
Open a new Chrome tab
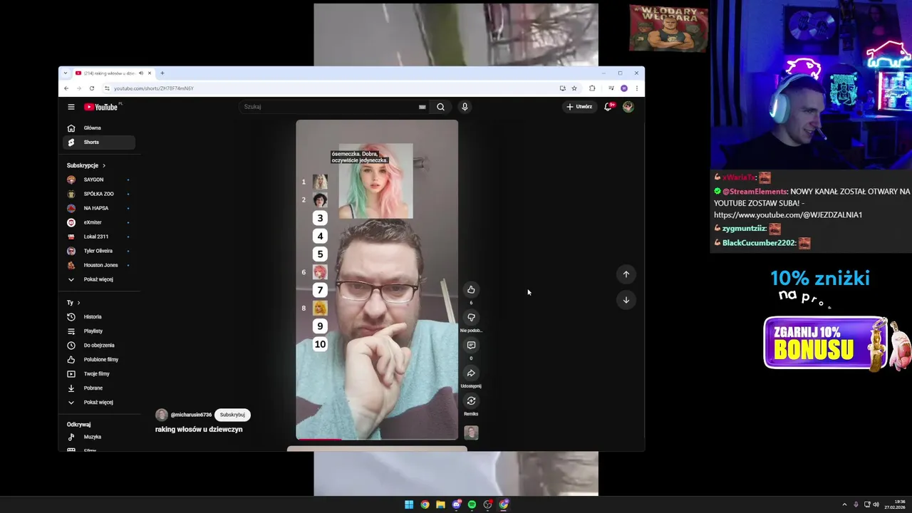pos(162,73)
